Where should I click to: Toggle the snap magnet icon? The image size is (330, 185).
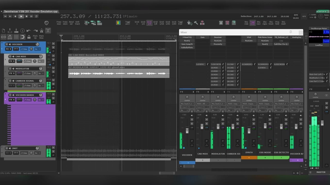coord(23,37)
